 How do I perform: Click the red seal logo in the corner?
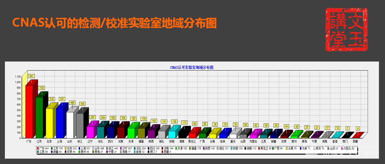coord(346,30)
